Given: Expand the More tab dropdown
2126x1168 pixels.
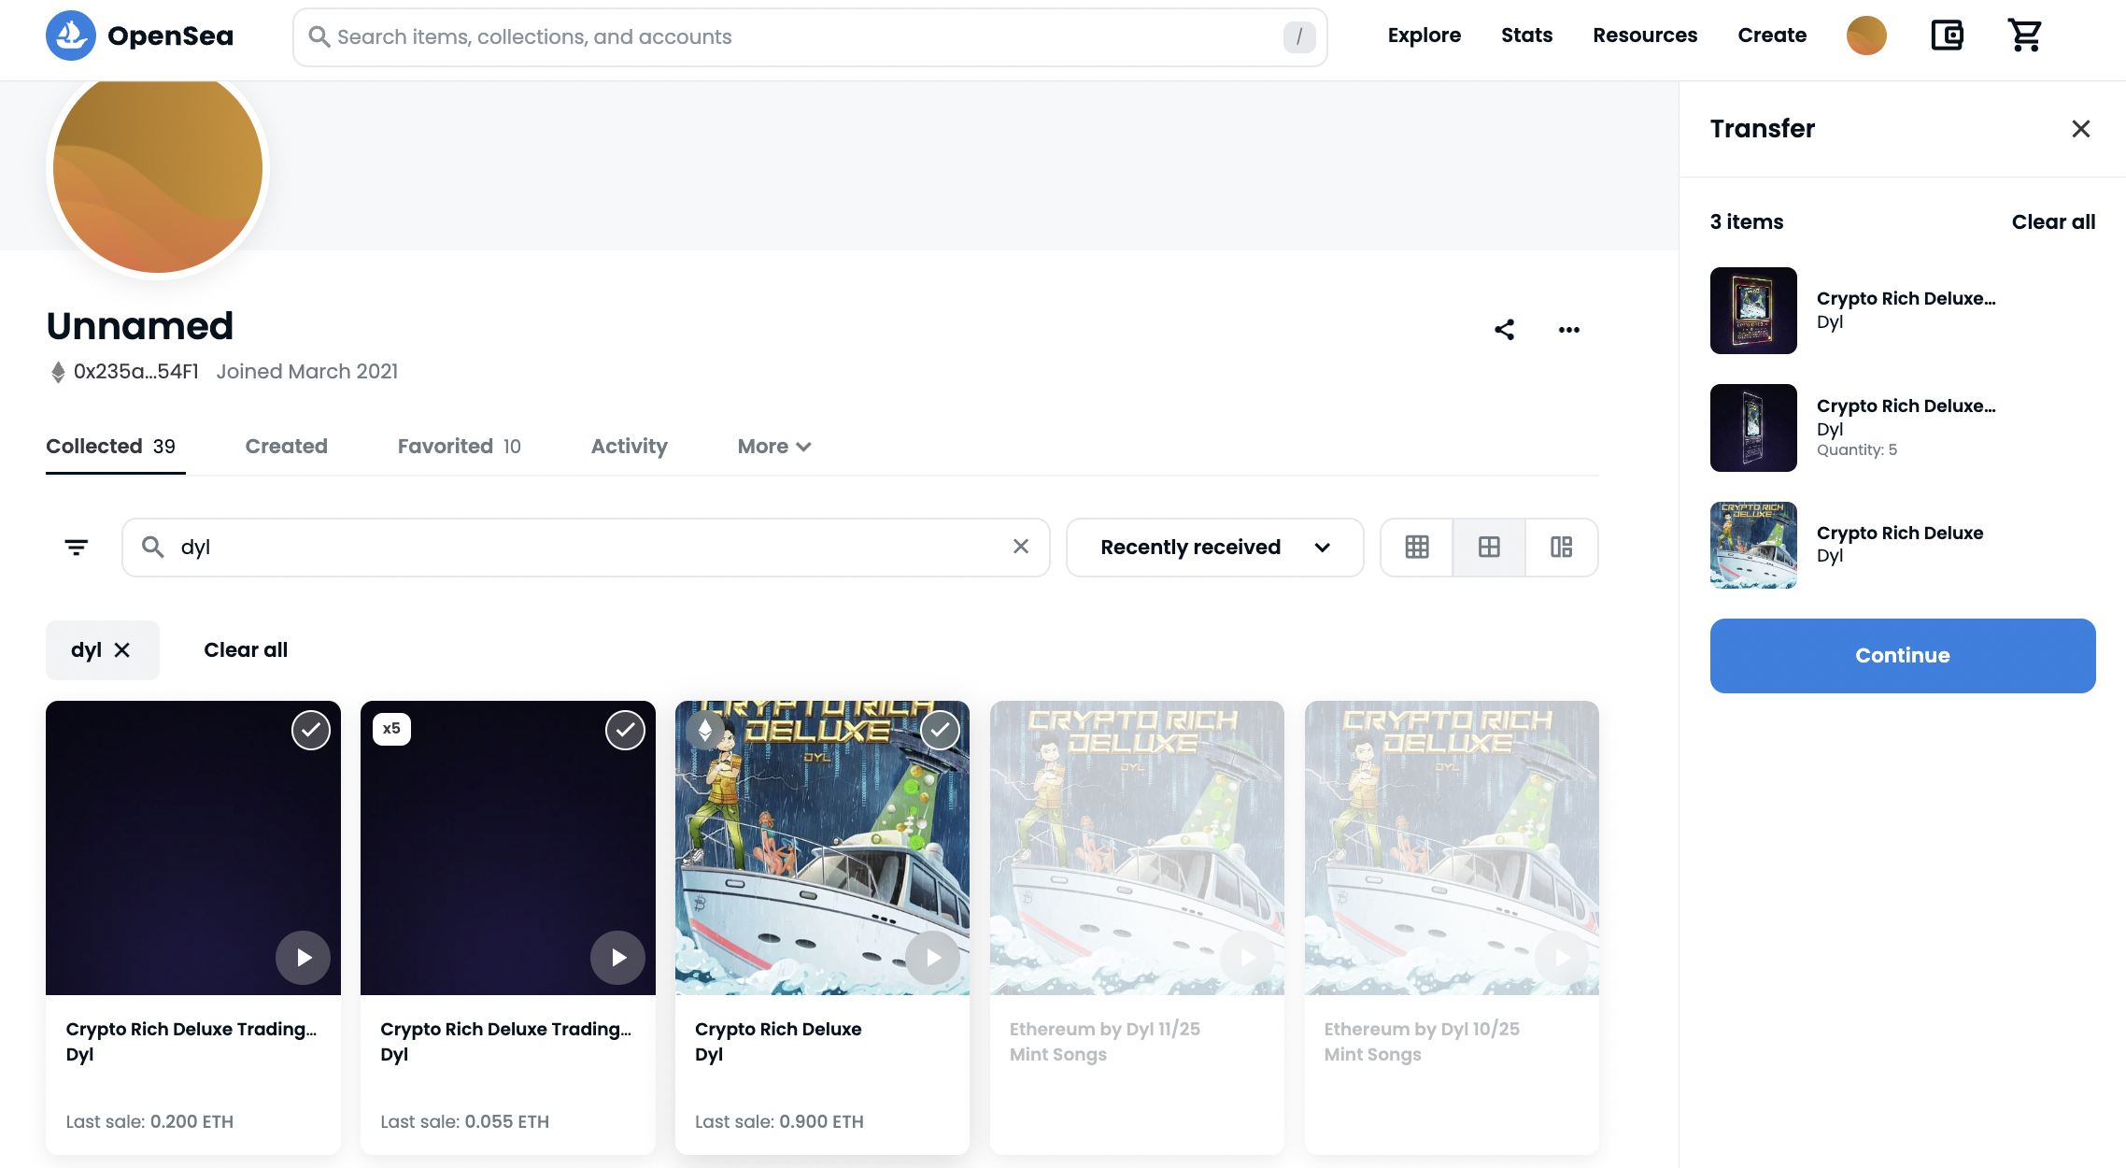Looking at the screenshot, I should (x=773, y=447).
